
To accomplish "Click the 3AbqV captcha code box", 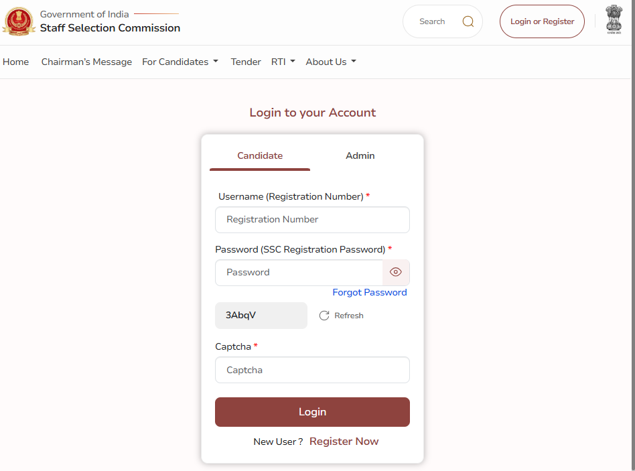I will (x=261, y=316).
